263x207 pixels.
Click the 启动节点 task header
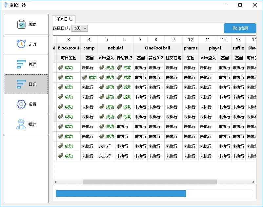(124, 58)
